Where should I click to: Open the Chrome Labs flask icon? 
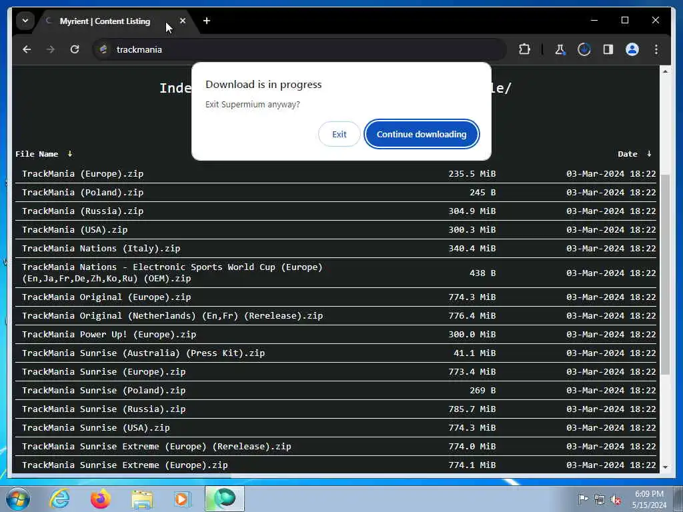[x=560, y=49]
